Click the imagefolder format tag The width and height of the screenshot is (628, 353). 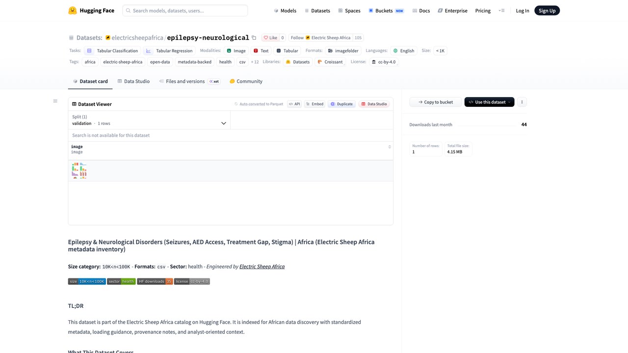click(x=343, y=50)
